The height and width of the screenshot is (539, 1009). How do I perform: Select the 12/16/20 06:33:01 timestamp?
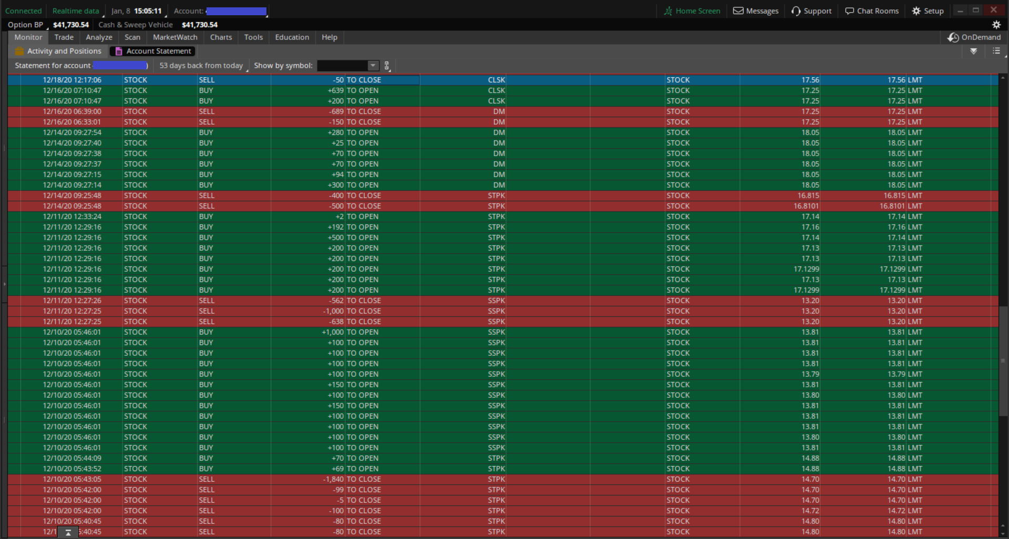[73, 122]
